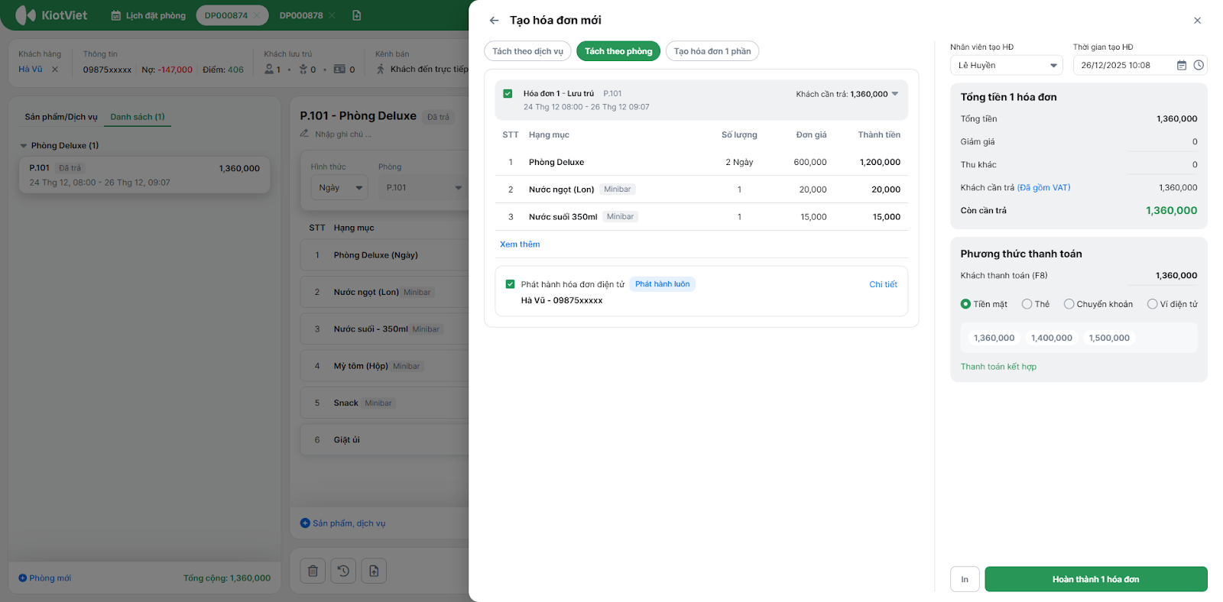Collapse the Phòng Deluxe (1) group

24,146
